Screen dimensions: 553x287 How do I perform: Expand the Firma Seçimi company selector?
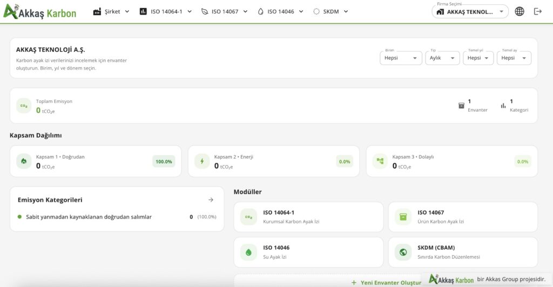coord(470,12)
